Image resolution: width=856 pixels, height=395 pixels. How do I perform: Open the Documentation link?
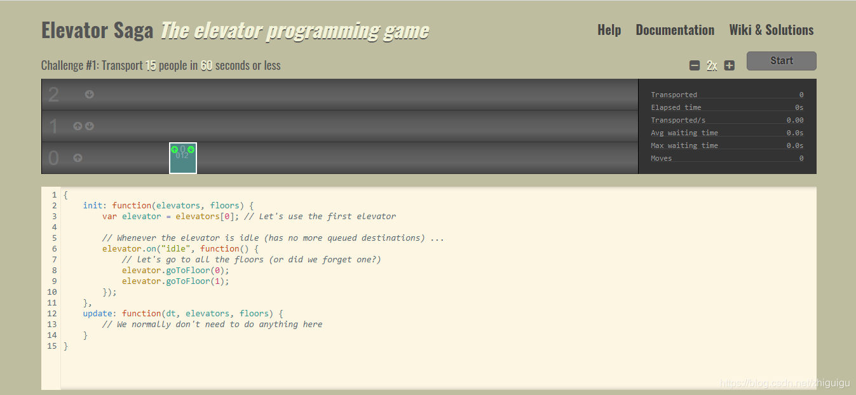coord(675,30)
